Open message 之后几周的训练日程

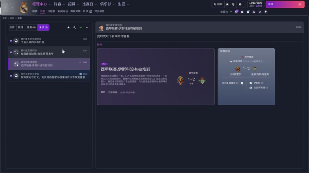[x=49, y=41]
